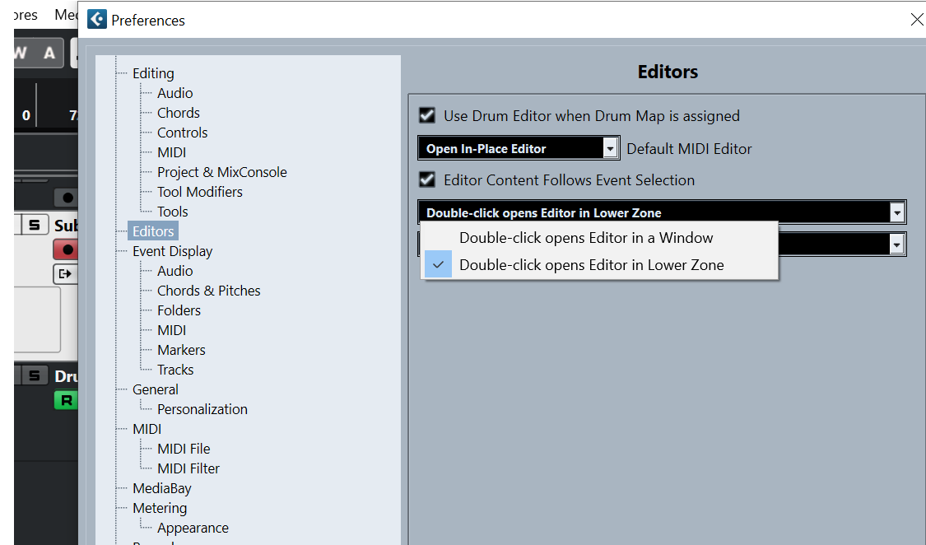Click the A automation write button in toolbar

pos(49,54)
